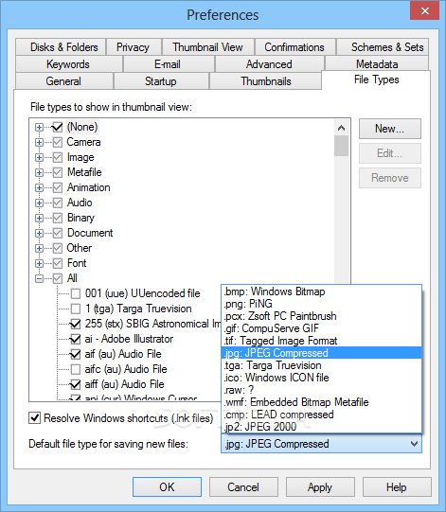This screenshot has width=446, height=512.
Task: Open the default file type dropdown
Action: tap(322, 444)
